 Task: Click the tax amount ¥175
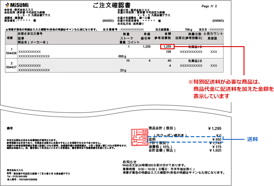(x=217, y=147)
